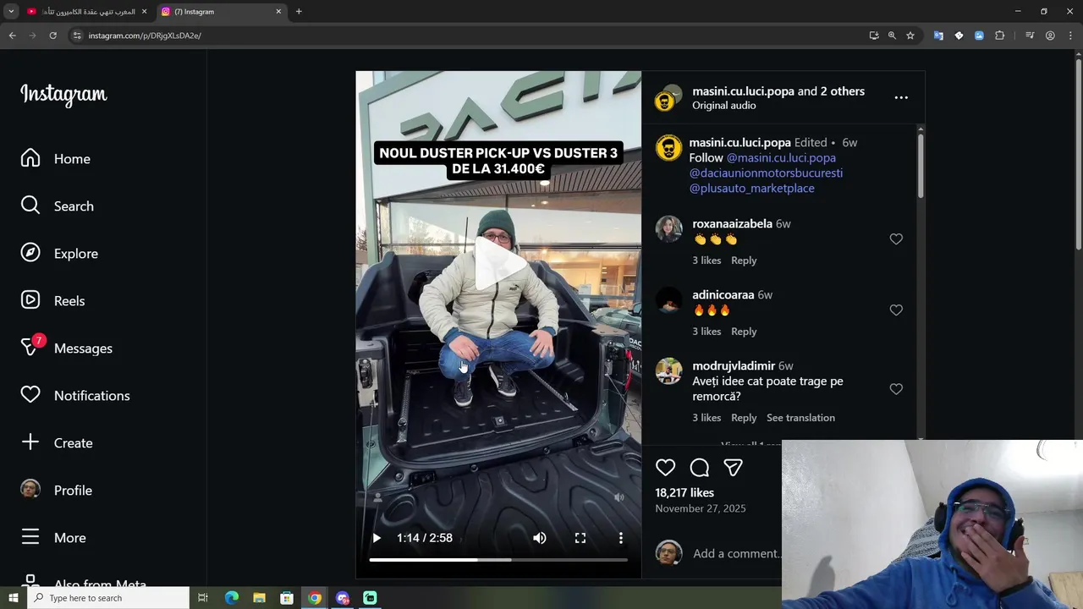Click comments panel scrollbar
Screen dimensions: 1083x609
pos(921,165)
